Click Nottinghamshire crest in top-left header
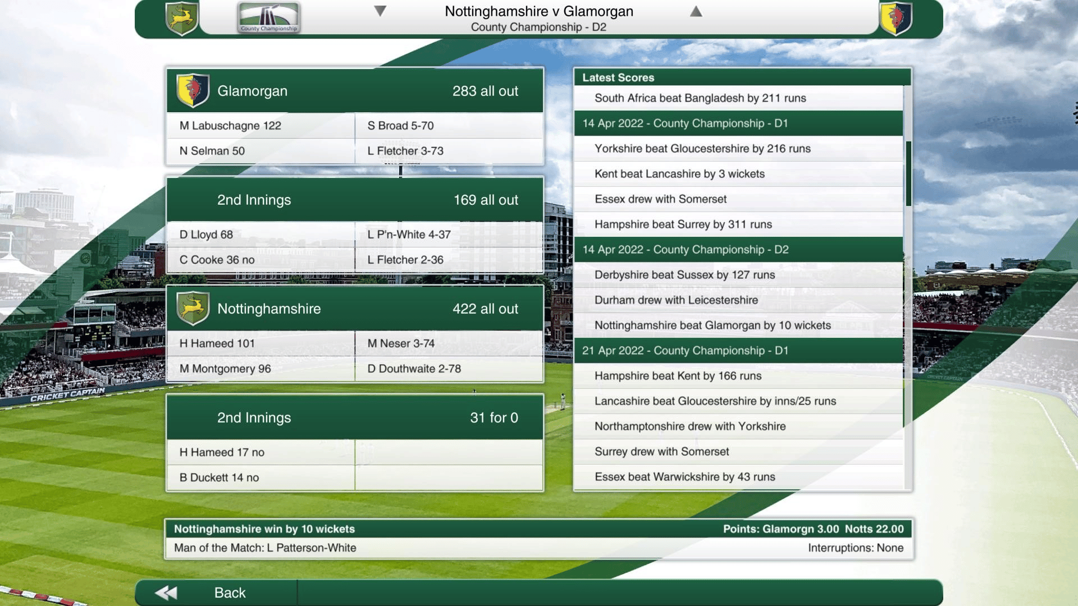 point(182,19)
